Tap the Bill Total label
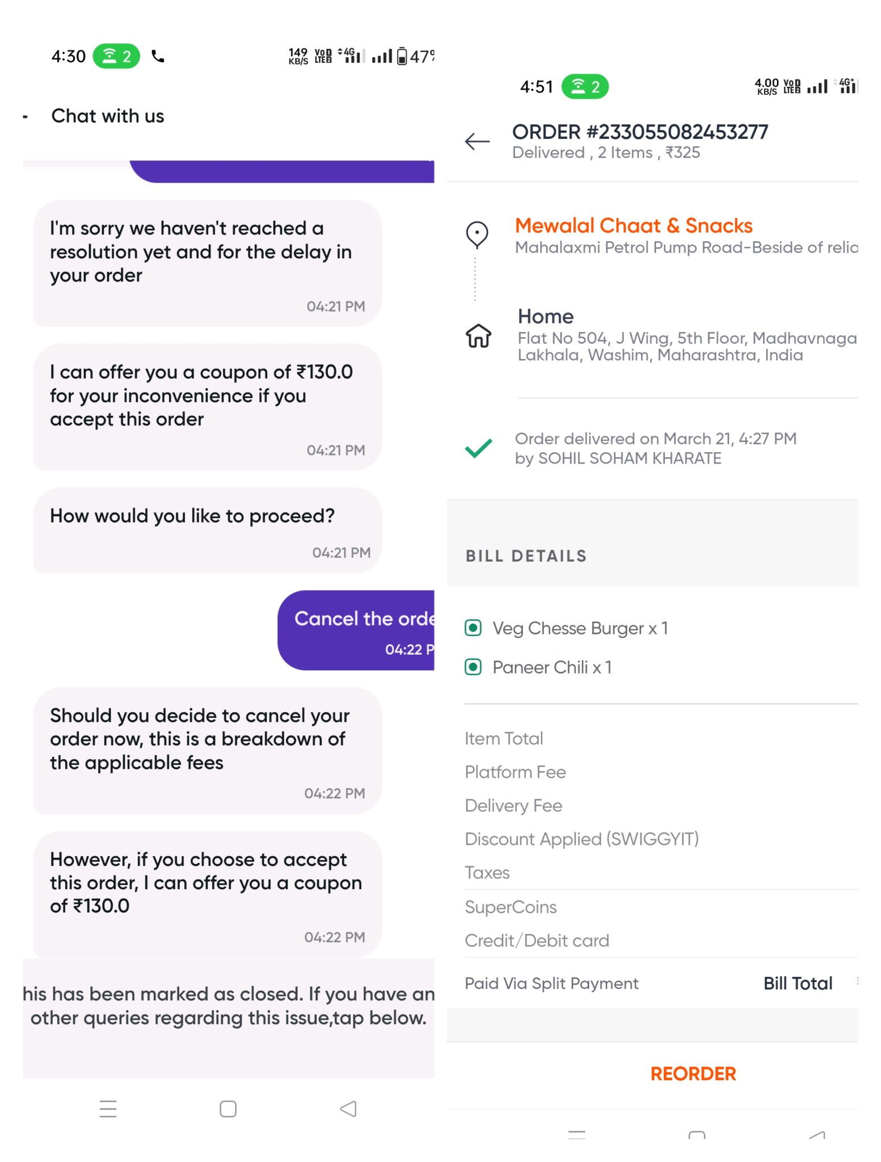Viewport: 881px width, 1162px height. 797,983
